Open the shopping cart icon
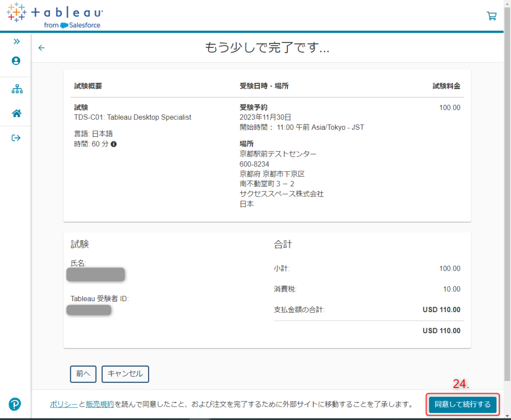Screen dimensions: 511x420 click(492, 16)
